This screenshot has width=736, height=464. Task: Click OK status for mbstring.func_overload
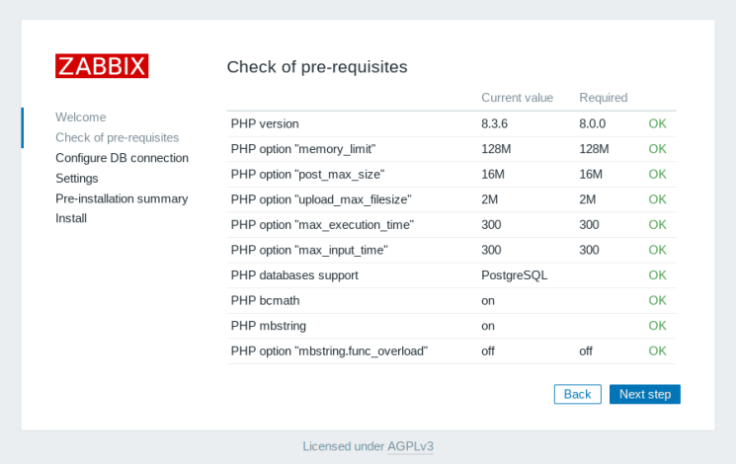(657, 350)
